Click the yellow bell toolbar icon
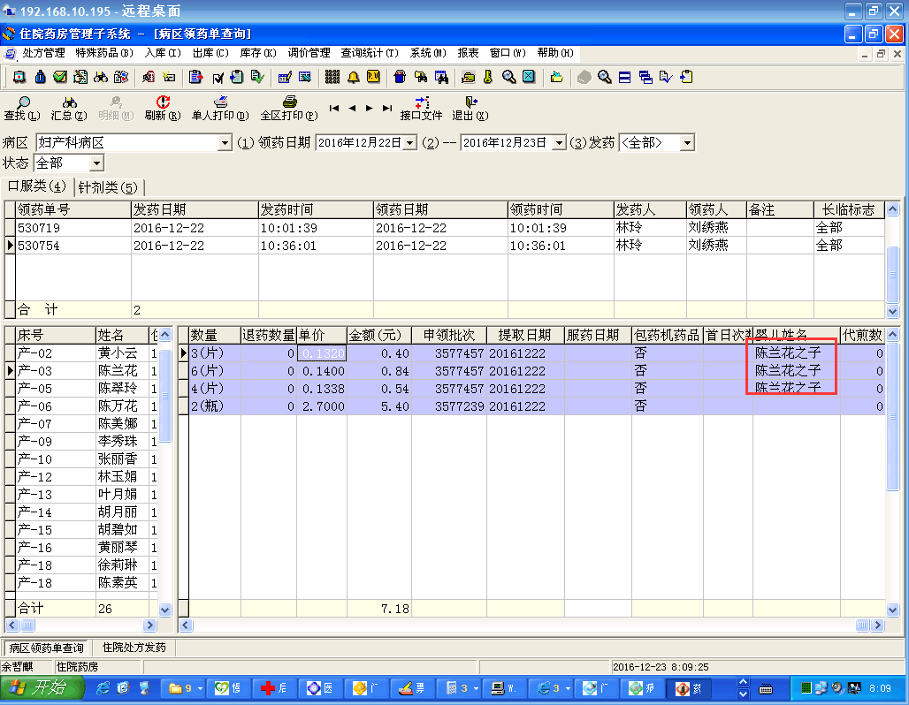The width and height of the screenshot is (909, 705). click(353, 77)
